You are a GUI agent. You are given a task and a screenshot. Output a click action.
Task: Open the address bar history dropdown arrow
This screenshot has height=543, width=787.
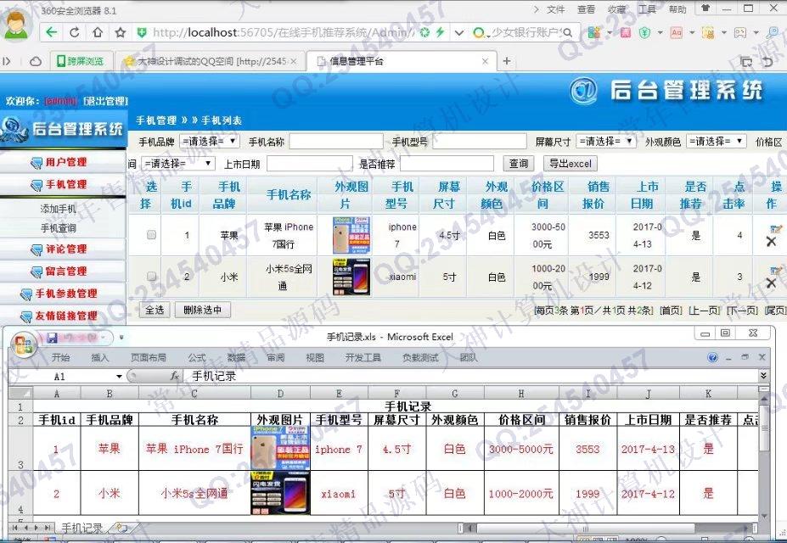coord(458,32)
